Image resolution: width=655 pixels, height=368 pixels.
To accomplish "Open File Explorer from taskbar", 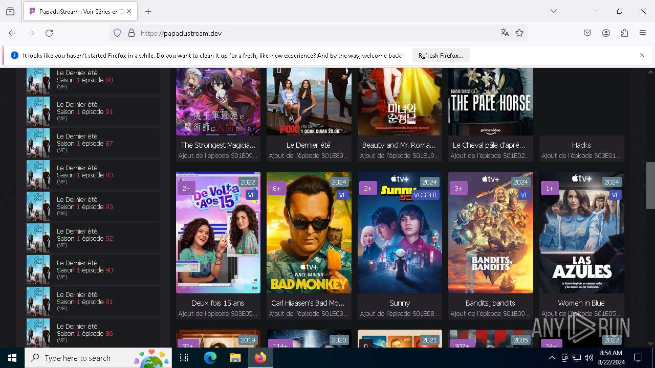I will (235, 358).
